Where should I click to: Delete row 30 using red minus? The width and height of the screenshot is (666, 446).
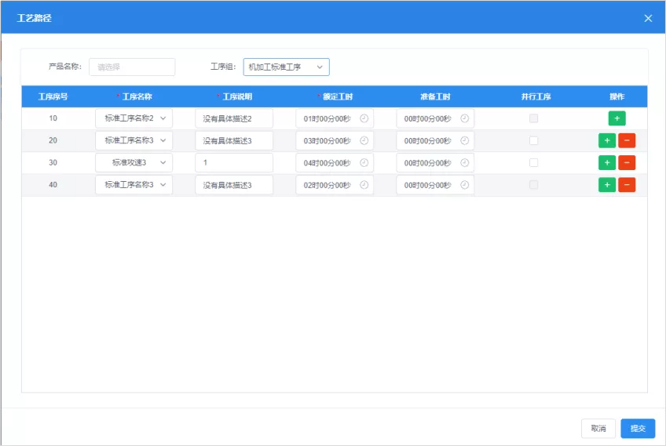coord(627,162)
